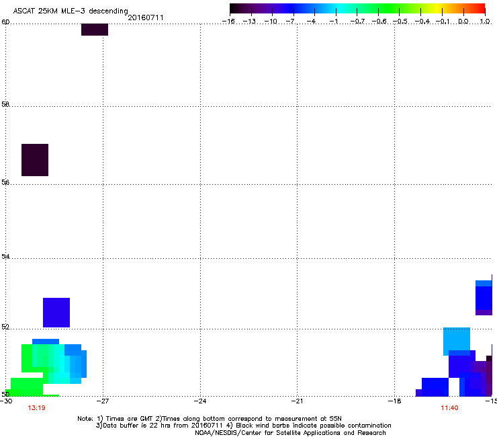
Task: Click the longitude axis label '-24'
Action: [200, 401]
